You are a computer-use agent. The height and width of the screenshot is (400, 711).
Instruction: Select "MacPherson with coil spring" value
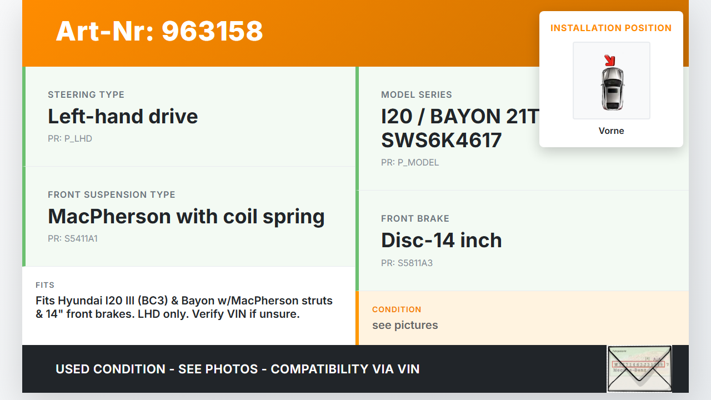click(186, 216)
